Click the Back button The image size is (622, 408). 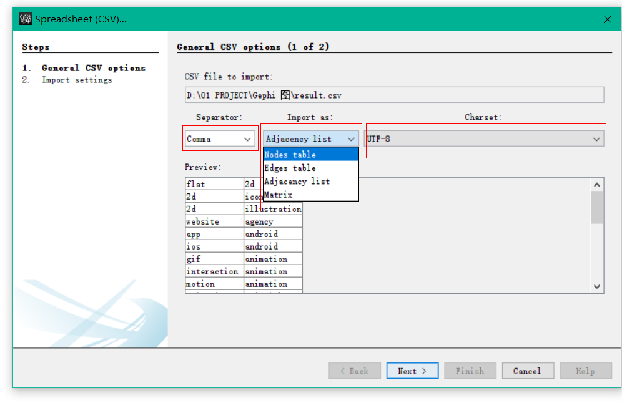355,371
